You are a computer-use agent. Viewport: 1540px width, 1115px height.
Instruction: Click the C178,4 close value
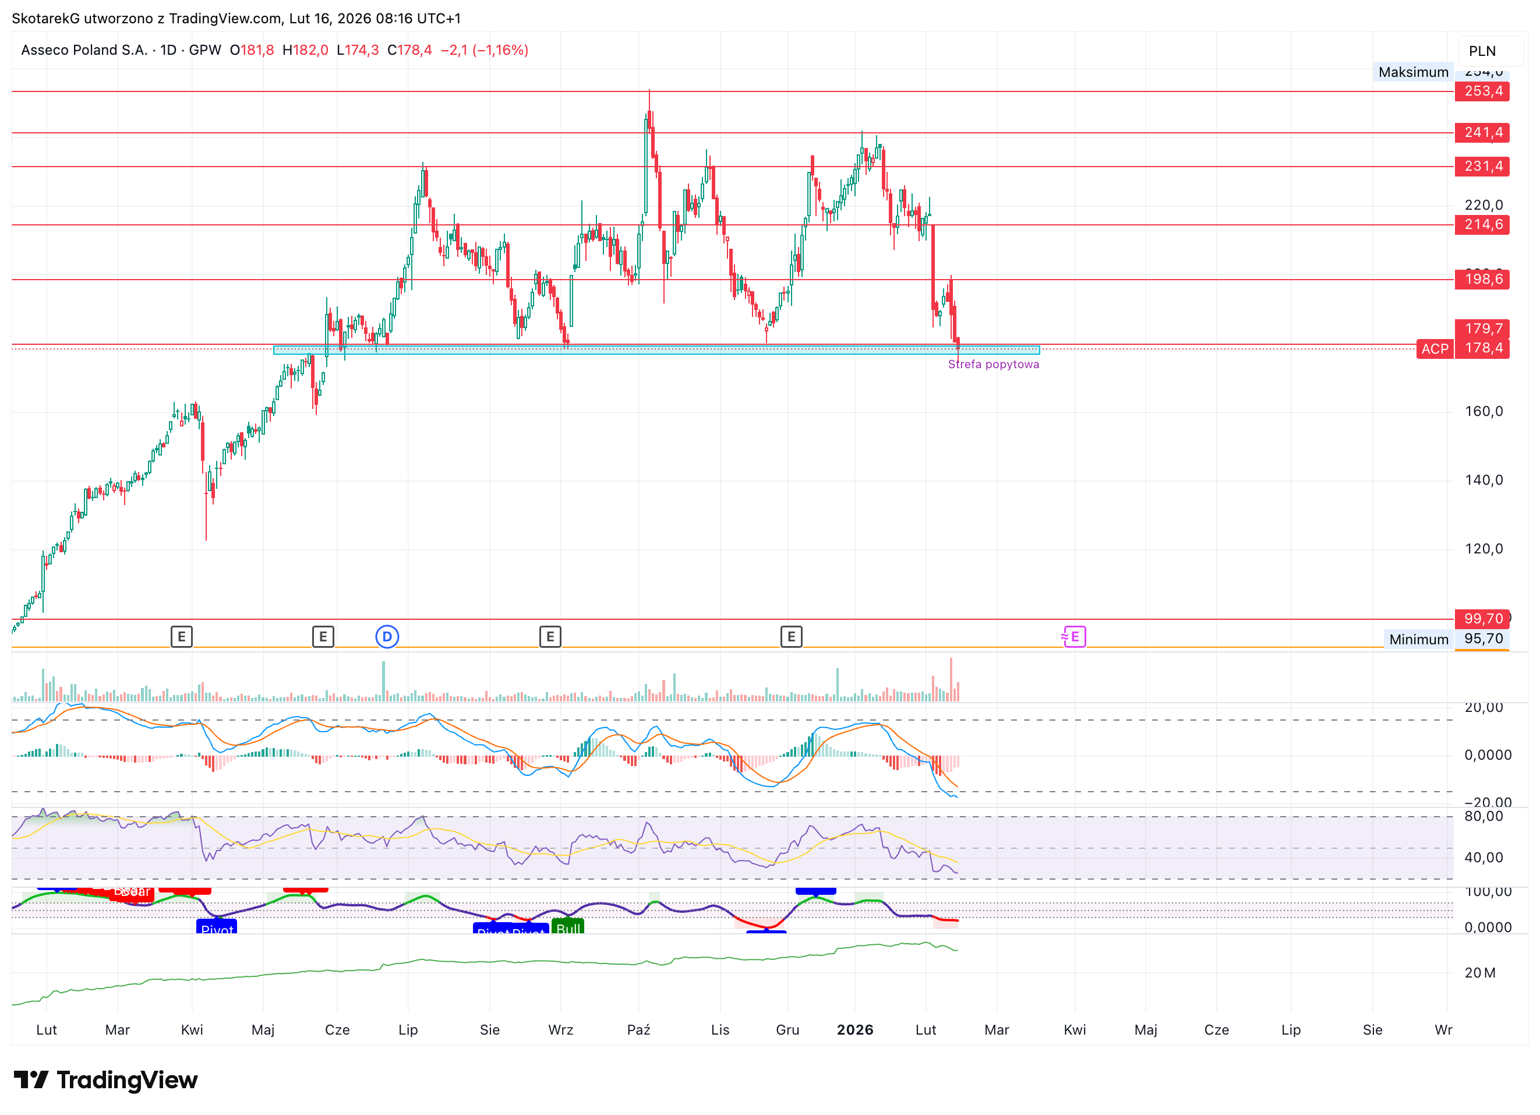(409, 50)
